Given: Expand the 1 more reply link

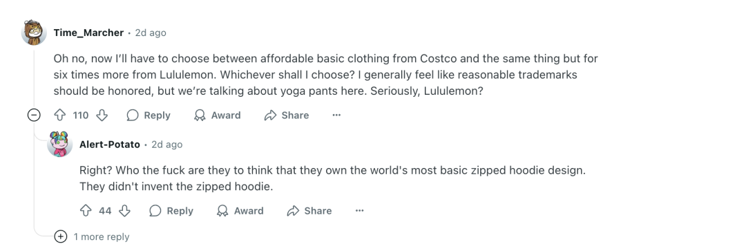Looking at the screenshot, I should coord(93,236).
